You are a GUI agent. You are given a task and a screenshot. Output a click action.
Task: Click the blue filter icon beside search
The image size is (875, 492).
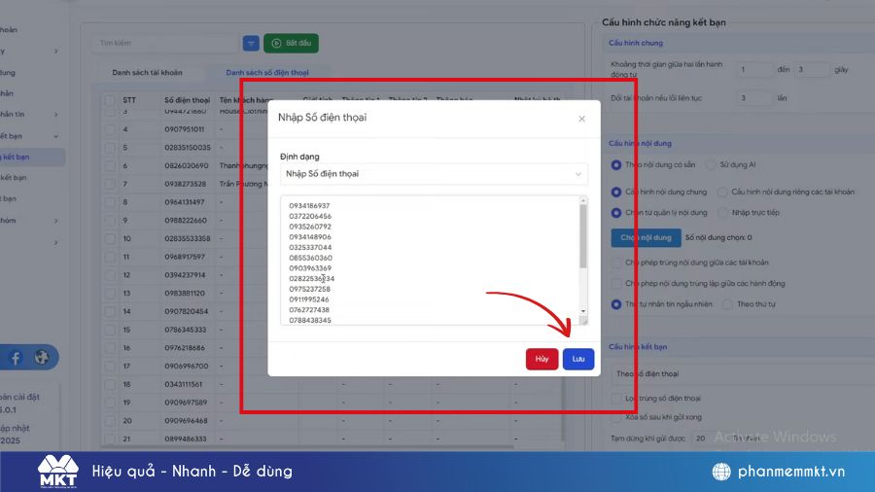[251, 44]
